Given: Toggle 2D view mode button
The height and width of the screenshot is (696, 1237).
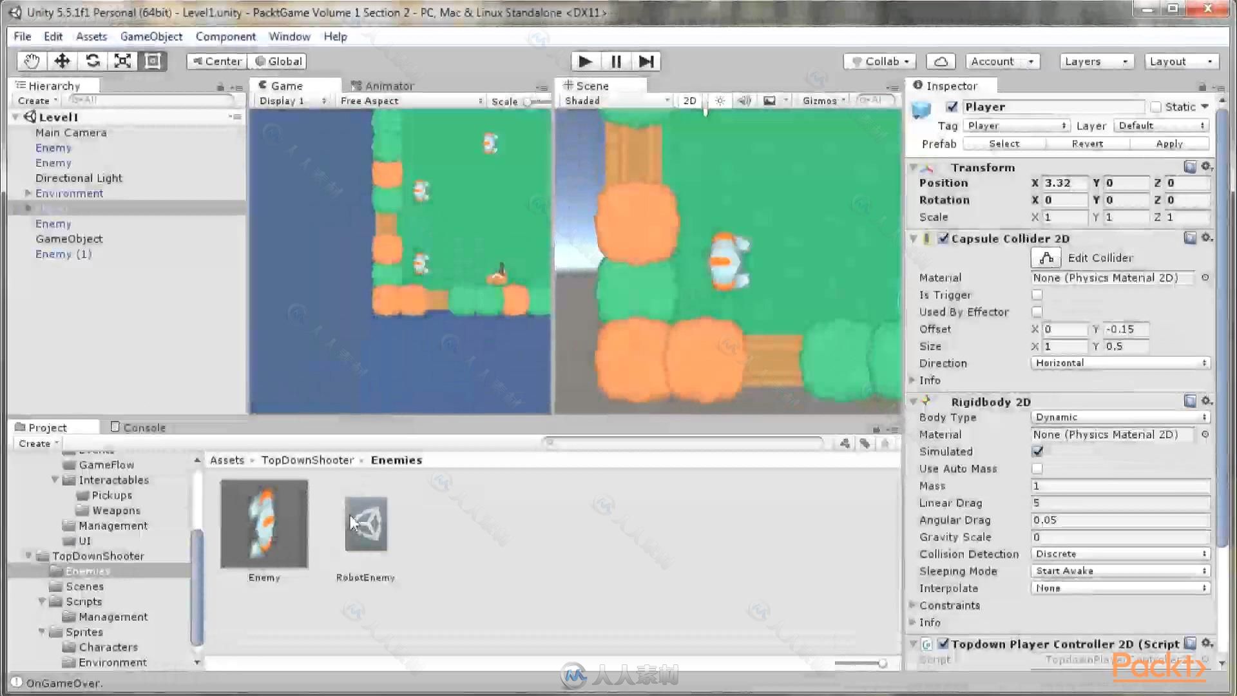Looking at the screenshot, I should click(690, 101).
